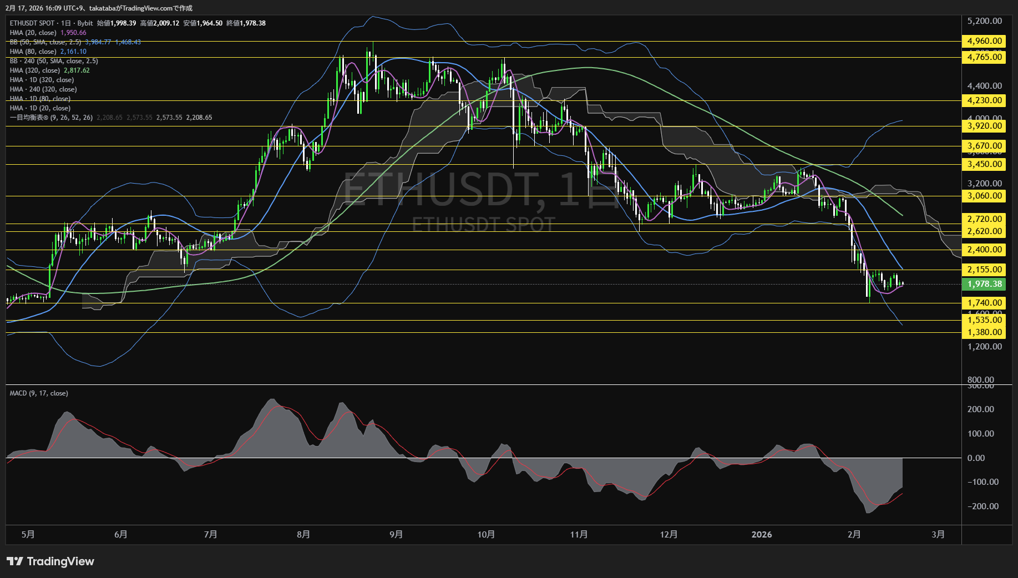Click the 2026 year marker on time axis
This screenshot has width=1018, height=578.
(761, 534)
